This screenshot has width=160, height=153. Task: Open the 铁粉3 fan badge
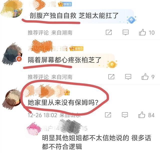click(65, 4)
